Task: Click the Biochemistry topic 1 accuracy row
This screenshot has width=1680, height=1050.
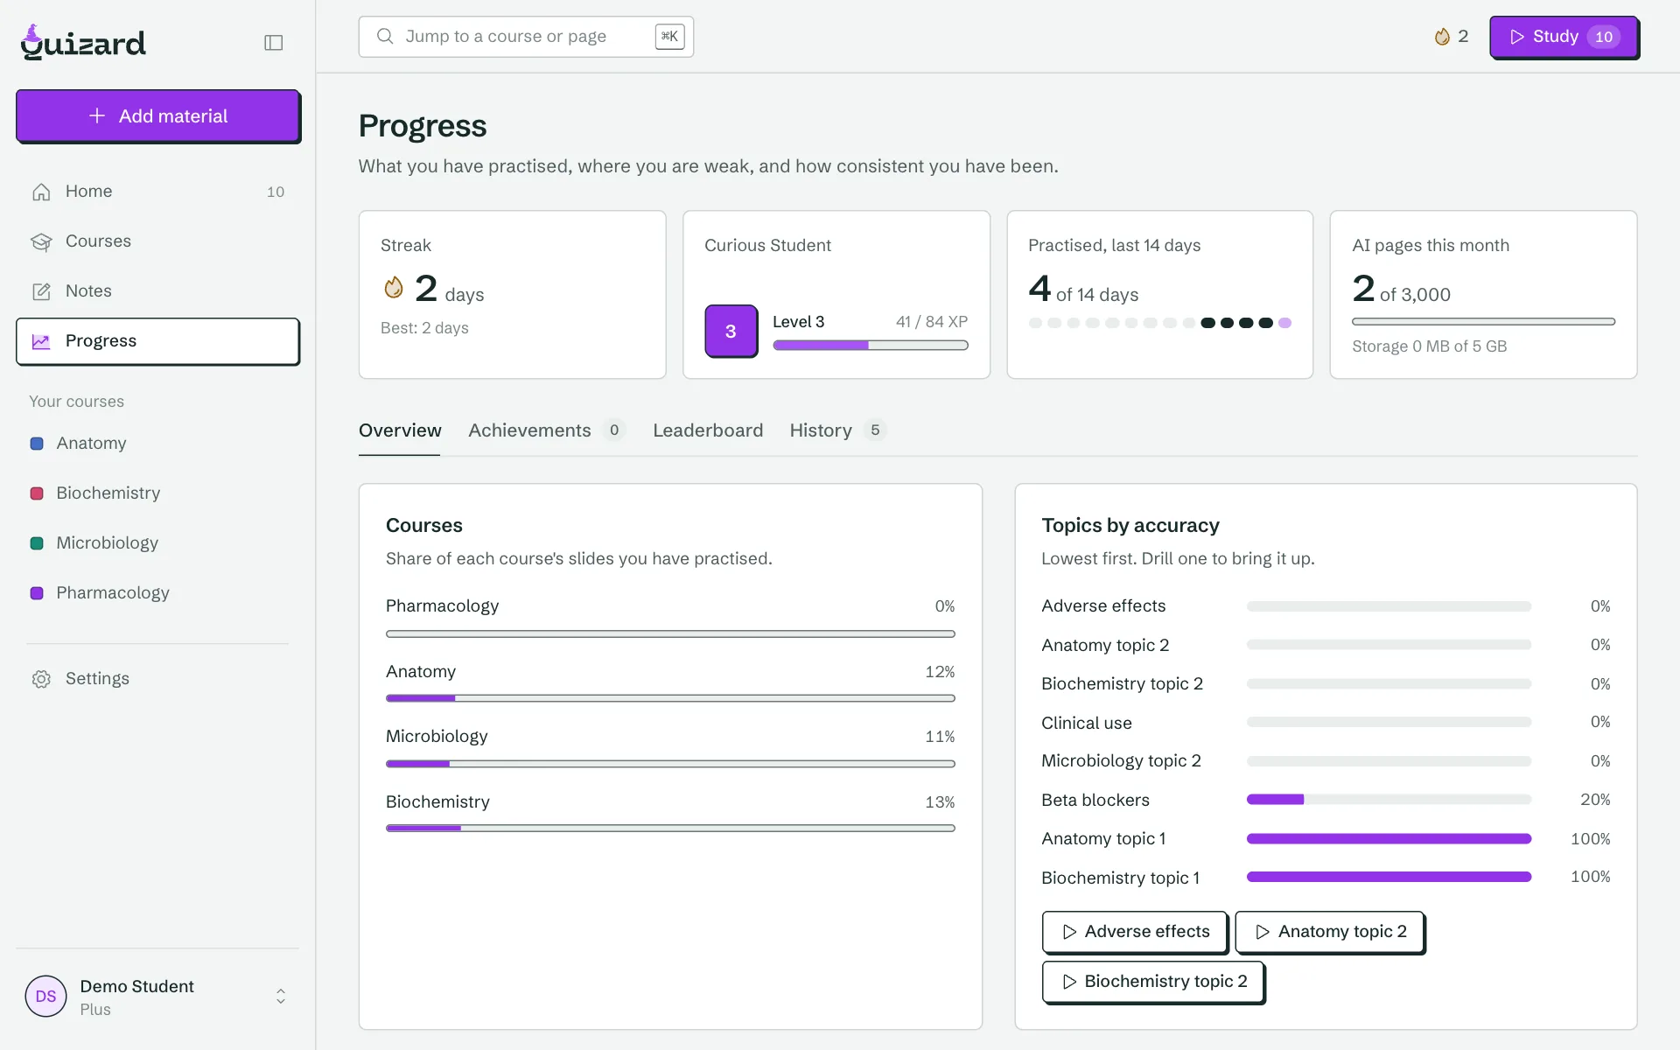Action: 1326,878
